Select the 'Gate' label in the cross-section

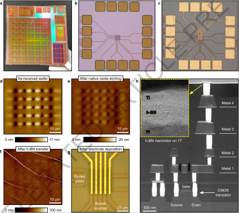[186, 186]
